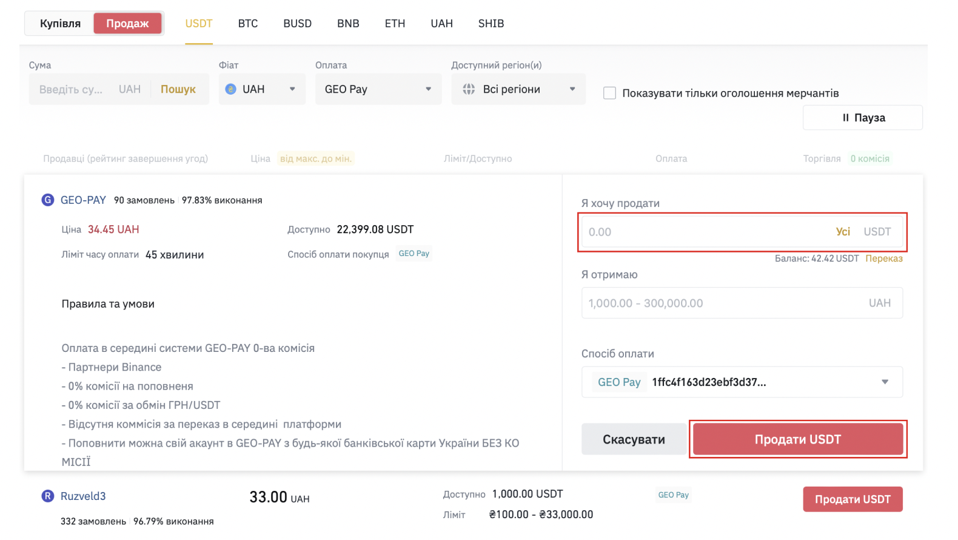Click the 1,000.00 USDT available amount of Ruzveld3
Image resolution: width=958 pixels, height=540 pixels.
tap(528, 494)
